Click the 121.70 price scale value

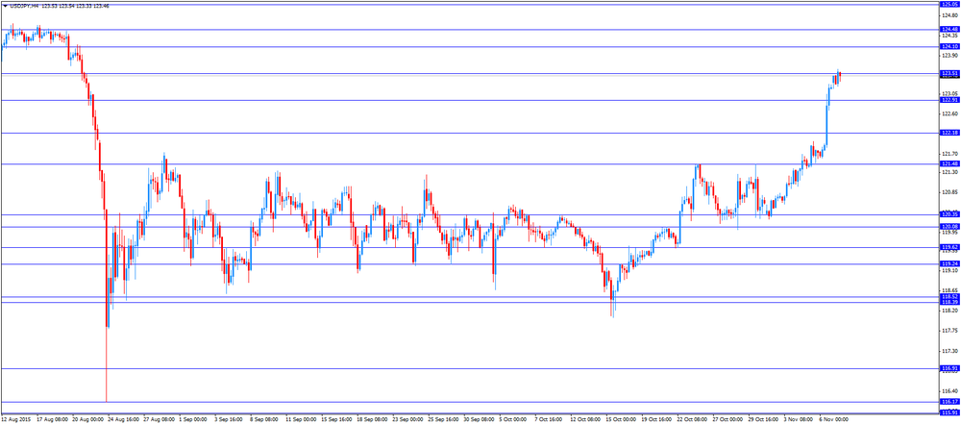click(x=949, y=154)
